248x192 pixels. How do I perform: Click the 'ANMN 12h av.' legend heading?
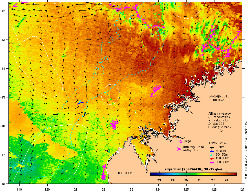coord(218,143)
